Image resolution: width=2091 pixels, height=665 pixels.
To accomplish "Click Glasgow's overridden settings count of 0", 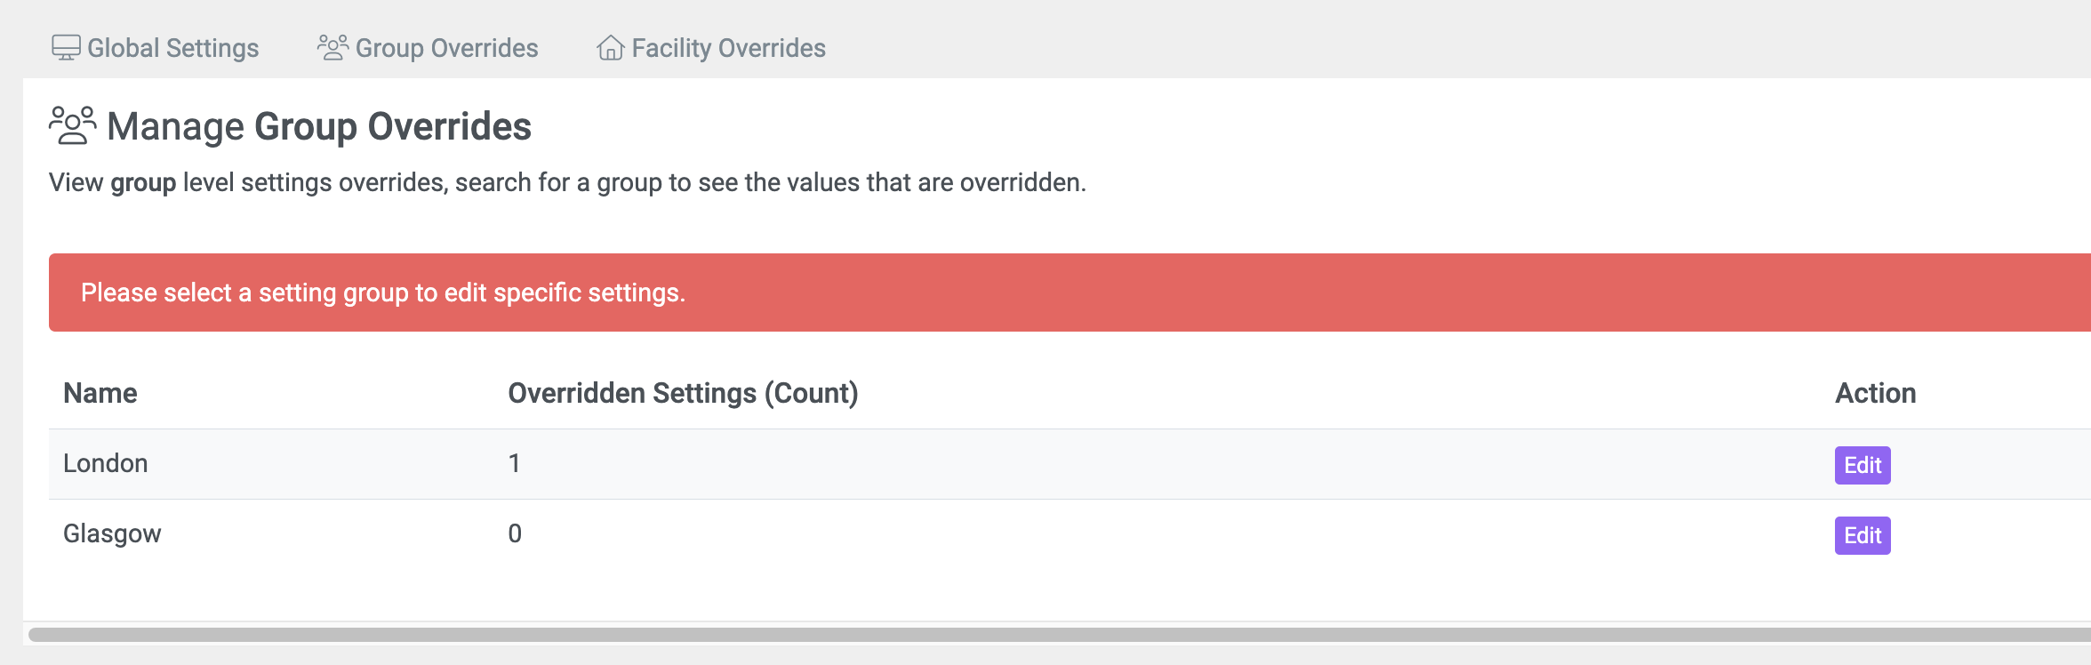I will [515, 533].
